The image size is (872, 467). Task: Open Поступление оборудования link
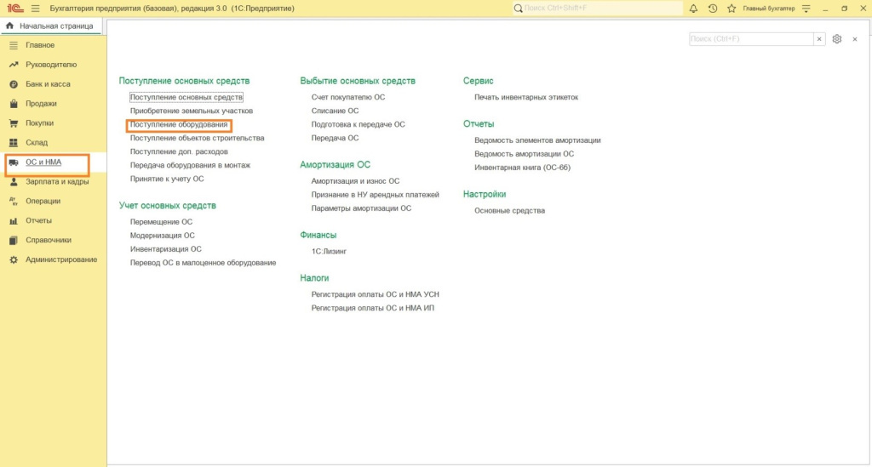[179, 124]
